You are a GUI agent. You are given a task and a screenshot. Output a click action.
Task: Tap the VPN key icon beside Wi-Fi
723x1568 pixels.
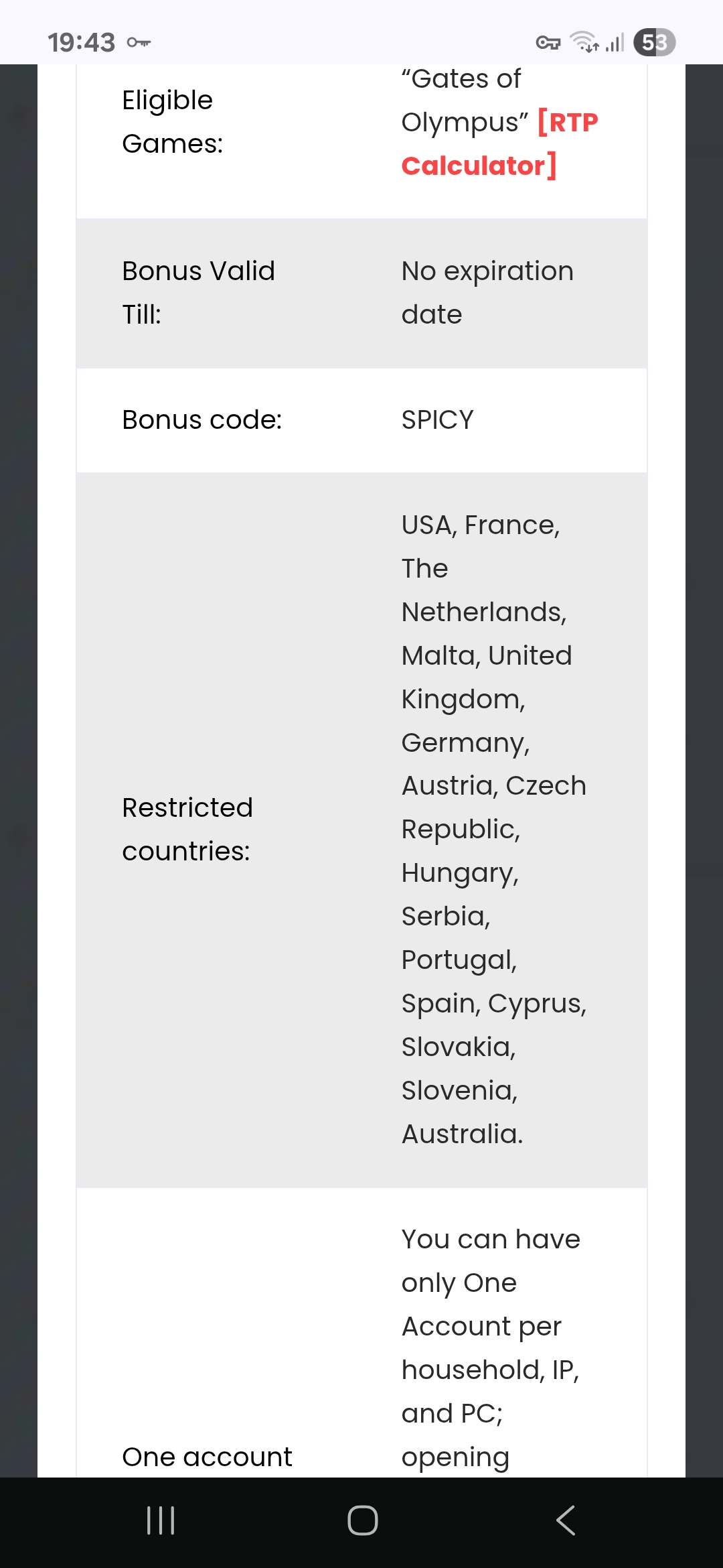[548, 43]
